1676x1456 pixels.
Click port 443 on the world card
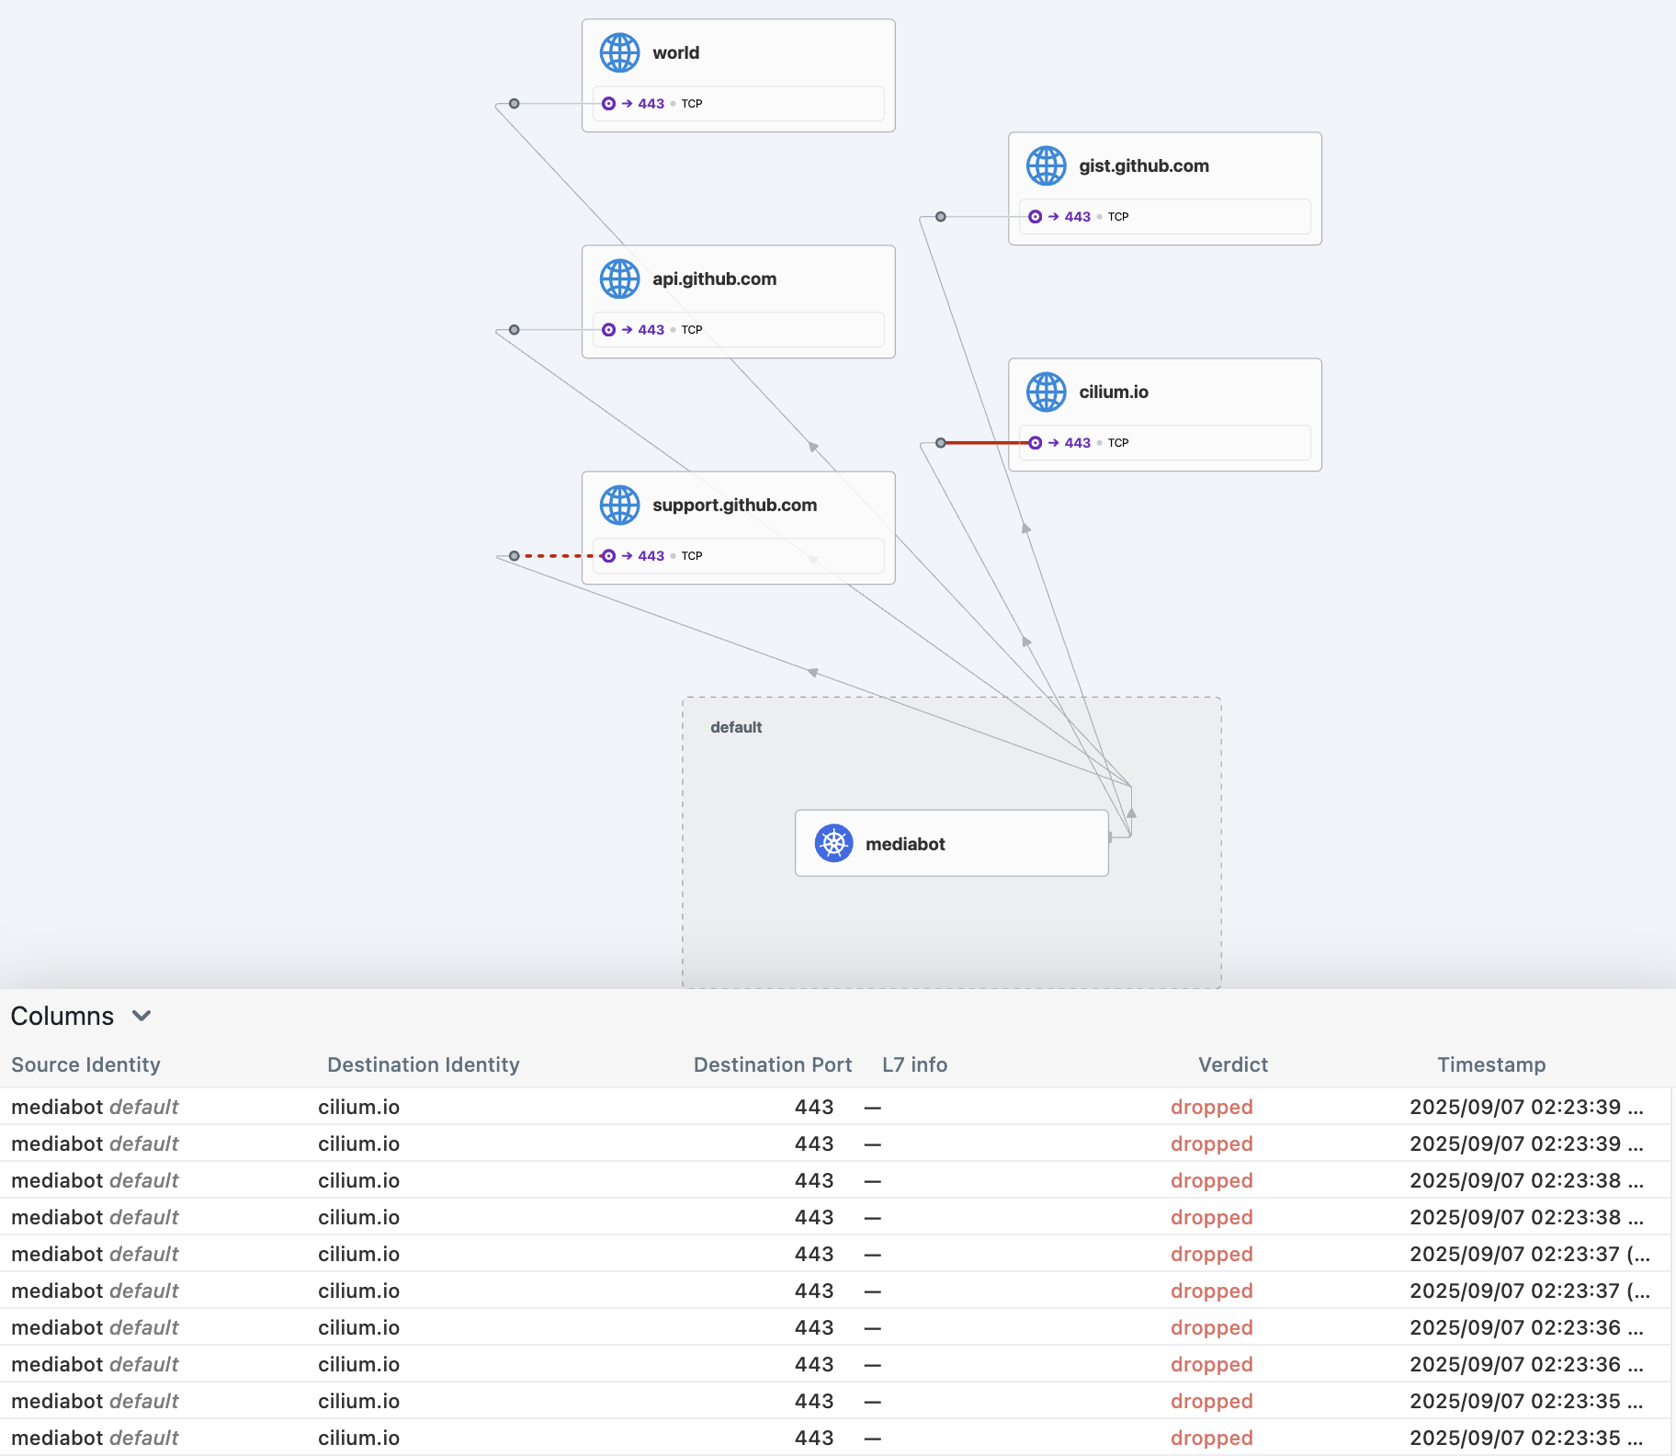(651, 104)
